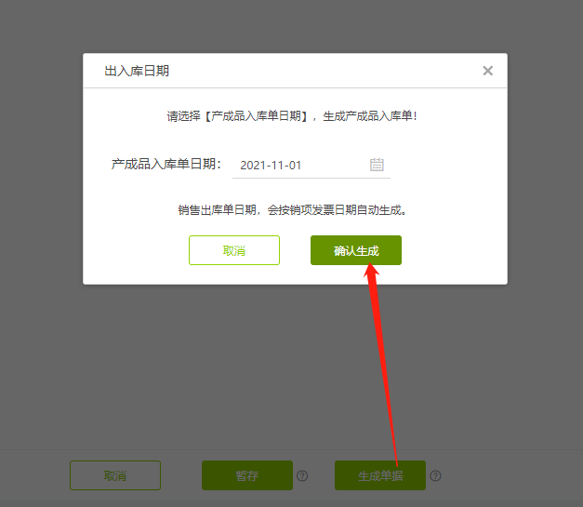Click the 确认生成 button
Screen dimensions: 583x507
tap(356, 250)
